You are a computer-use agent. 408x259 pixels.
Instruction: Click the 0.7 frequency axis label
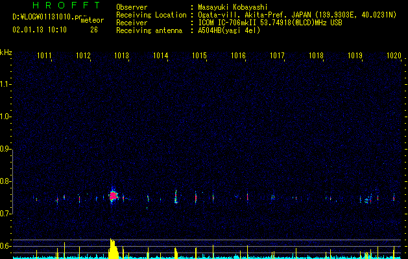click(5, 214)
